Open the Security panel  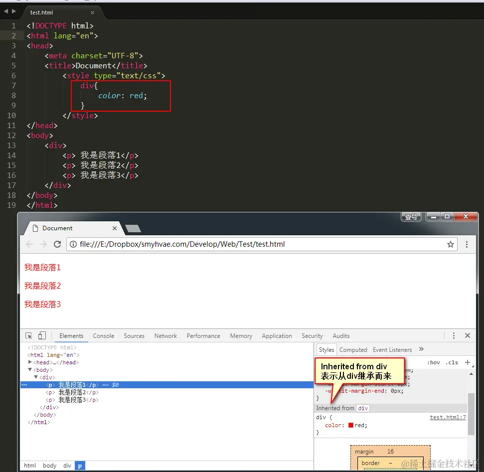click(312, 336)
